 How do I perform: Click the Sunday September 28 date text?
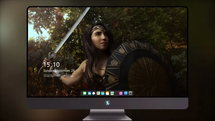59,71
